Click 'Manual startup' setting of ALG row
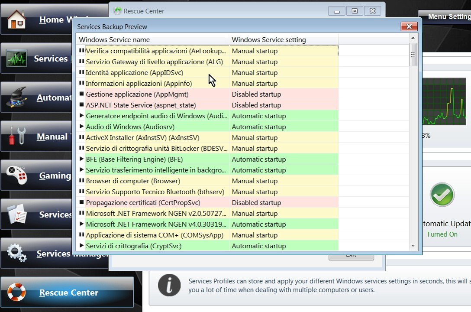This screenshot has height=312, width=471. [x=255, y=62]
